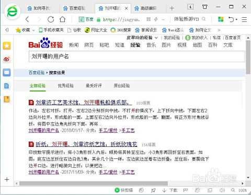Click the horizontal scrollbar thumb
The width and height of the screenshot is (251, 195).
[94, 183]
